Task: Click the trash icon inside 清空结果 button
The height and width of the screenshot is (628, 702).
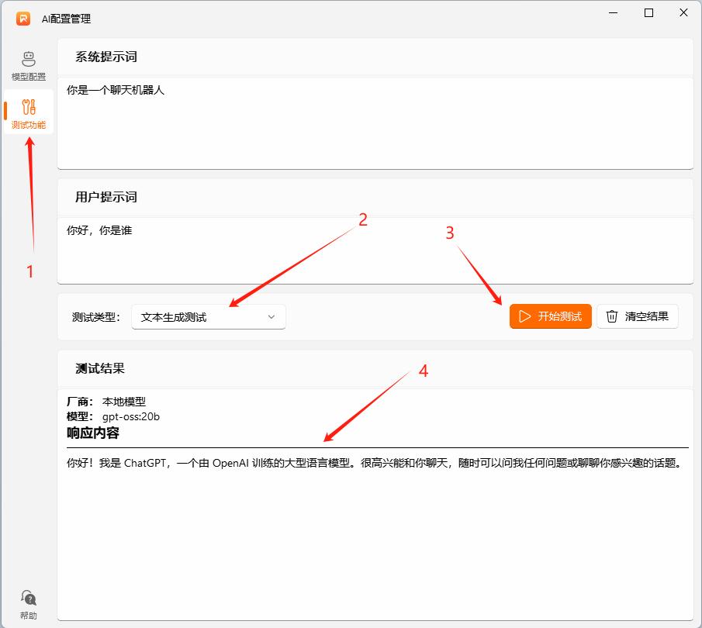Action: click(x=610, y=316)
